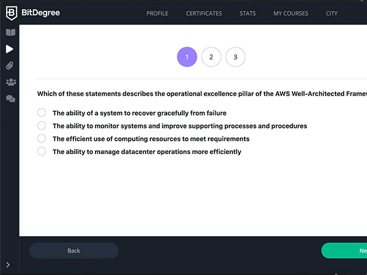367x275 pixels.
Task: Click the Back button
Action: coord(74,251)
